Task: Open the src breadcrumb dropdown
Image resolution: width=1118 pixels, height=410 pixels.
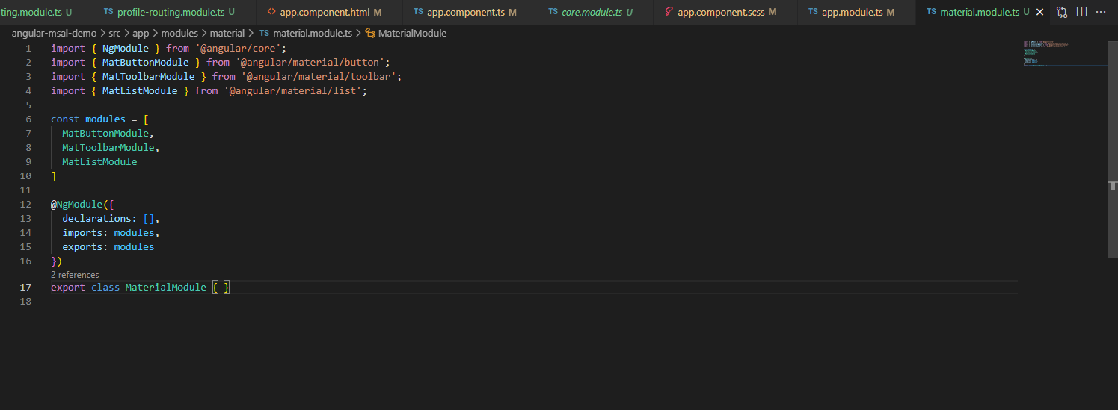Action: point(114,34)
